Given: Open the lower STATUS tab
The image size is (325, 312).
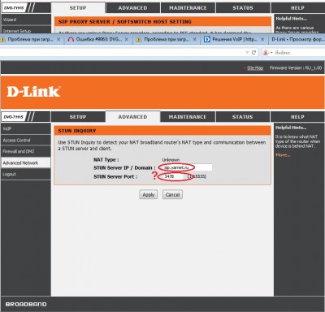Looking at the screenshot, I should (x=242, y=117).
